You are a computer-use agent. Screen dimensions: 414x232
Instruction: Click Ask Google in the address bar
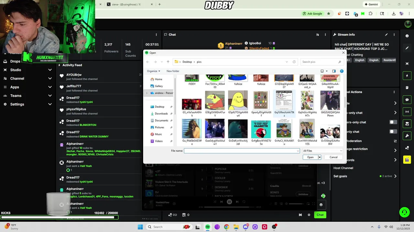tap(312, 14)
